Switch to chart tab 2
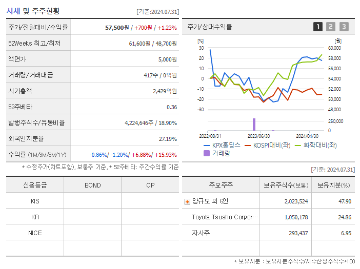360x269 pixels. point(331,27)
